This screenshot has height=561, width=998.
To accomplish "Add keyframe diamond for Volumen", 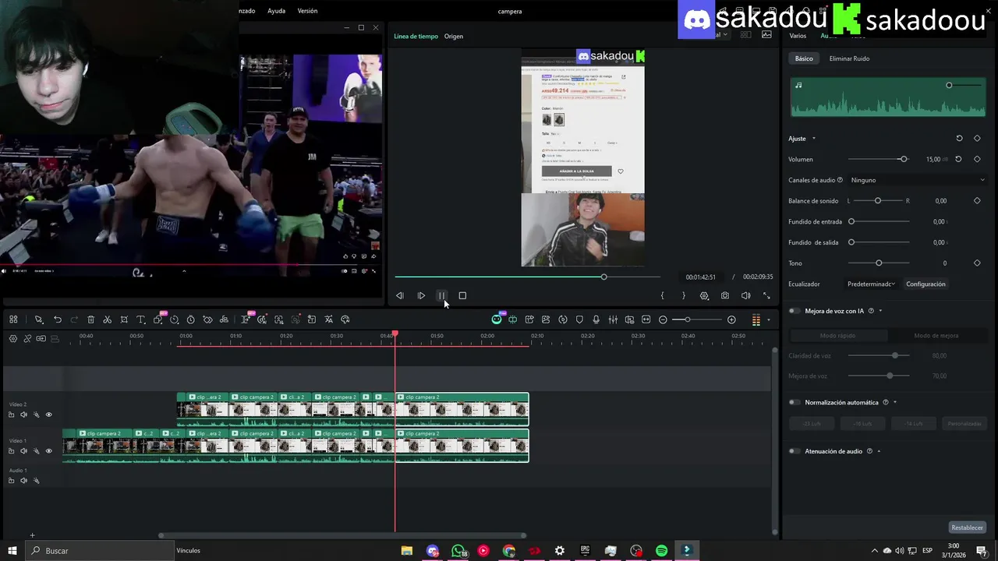I will pos(977,159).
